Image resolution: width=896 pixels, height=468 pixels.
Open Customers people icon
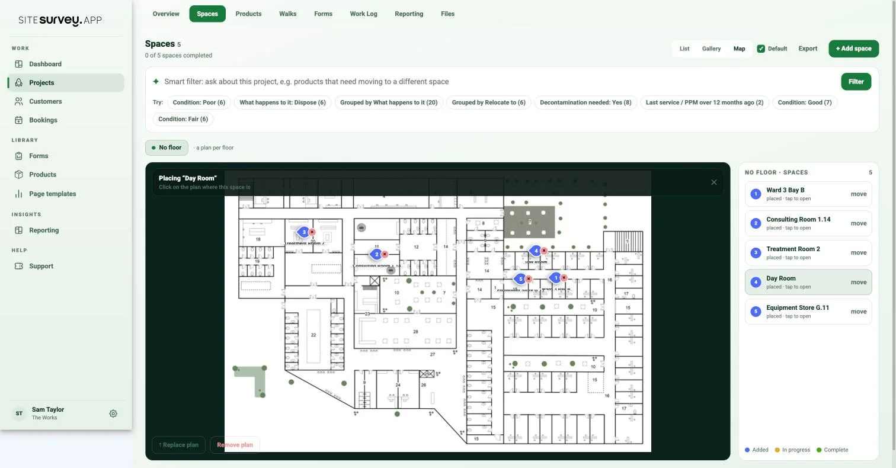(x=18, y=101)
